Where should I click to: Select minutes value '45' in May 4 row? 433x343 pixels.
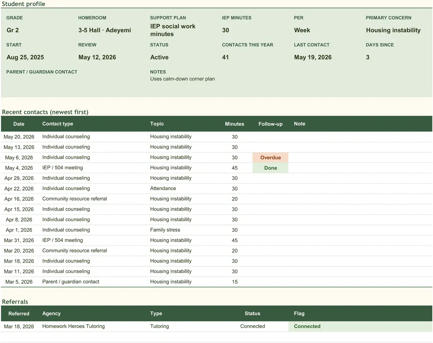tap(235, 168)
